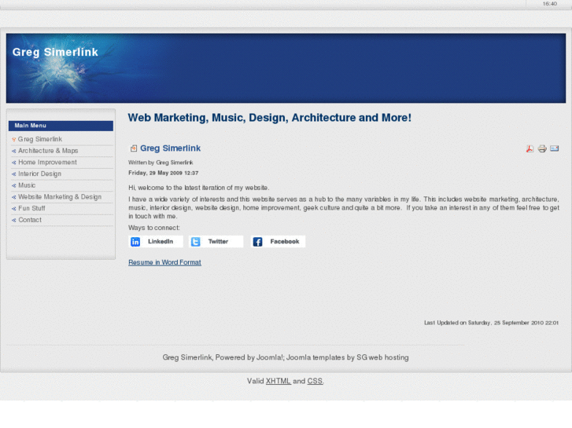Go to the Contact page
This screenshot has width=572, height=428.
tap(30, 220)
